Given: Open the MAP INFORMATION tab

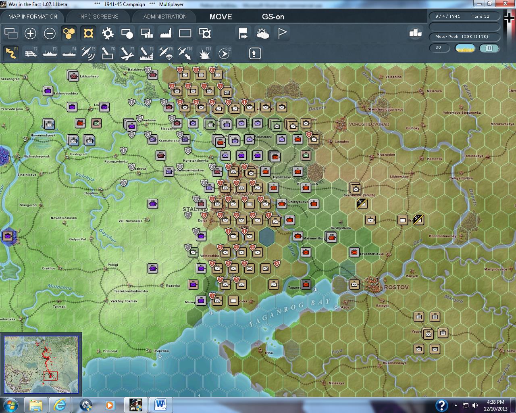Looking at the screenshot, I should click(x=33, y=17).
